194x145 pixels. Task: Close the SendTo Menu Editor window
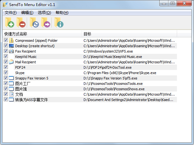point(184,3)
